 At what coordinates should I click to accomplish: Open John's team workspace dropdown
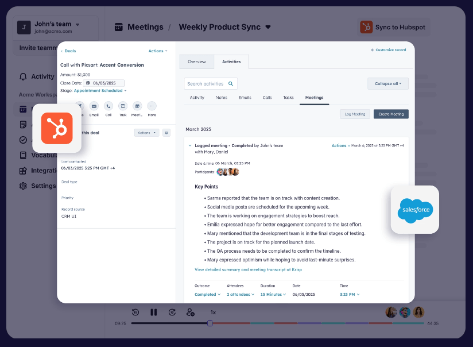pos(77,25)
